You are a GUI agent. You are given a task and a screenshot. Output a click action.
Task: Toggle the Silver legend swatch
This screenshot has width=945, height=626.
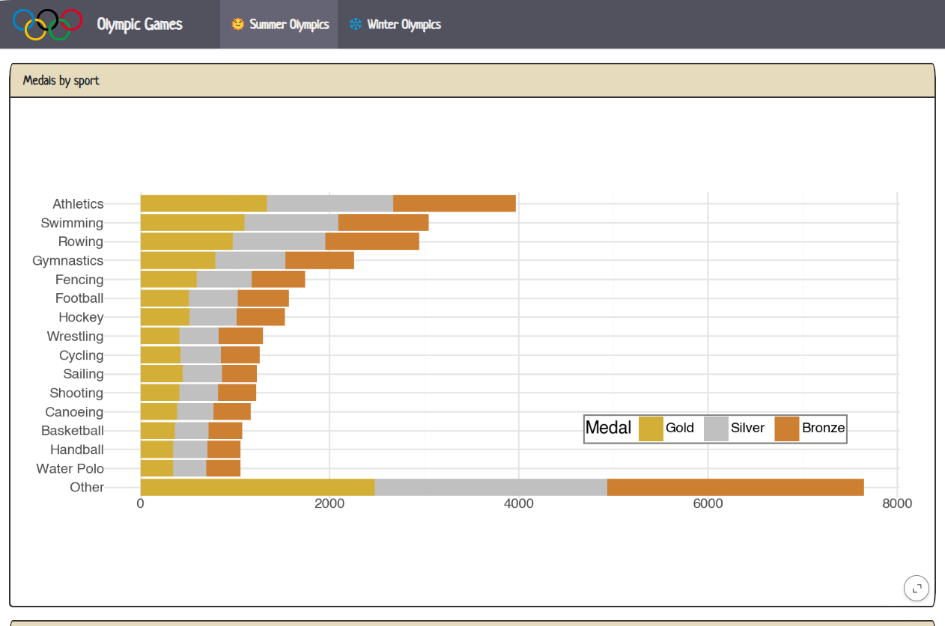click(x=717, y=429)
